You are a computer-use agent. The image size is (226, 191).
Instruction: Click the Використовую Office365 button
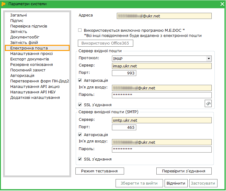pos(105,43)
